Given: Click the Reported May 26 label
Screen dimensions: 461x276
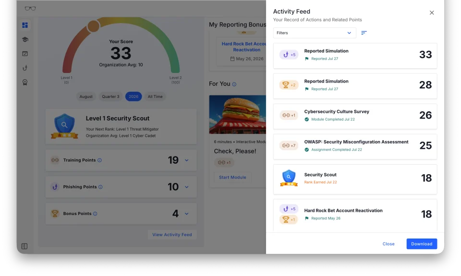Looking at the screenshot, I should point(326,218).
